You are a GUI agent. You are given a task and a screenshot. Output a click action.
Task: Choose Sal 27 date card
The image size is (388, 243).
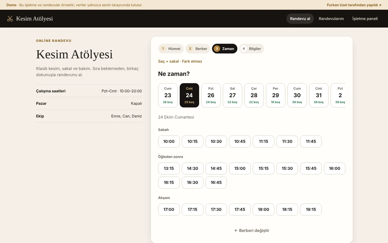coord(233,95)
